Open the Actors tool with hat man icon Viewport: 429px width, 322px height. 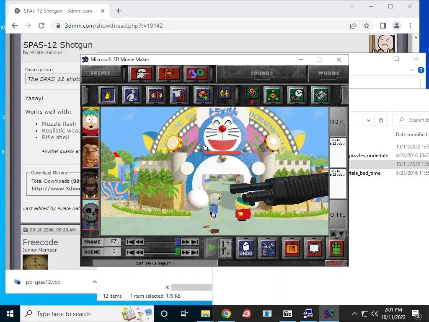click(141, 73)
